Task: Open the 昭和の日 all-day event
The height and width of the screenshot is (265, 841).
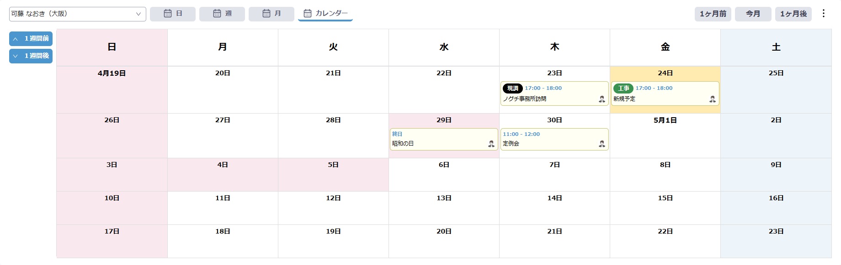Action: pos(444,139)
